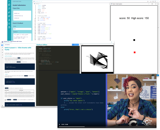
Task: Open the Testing flask icon in sidebar
Action: tap(9, 20)
